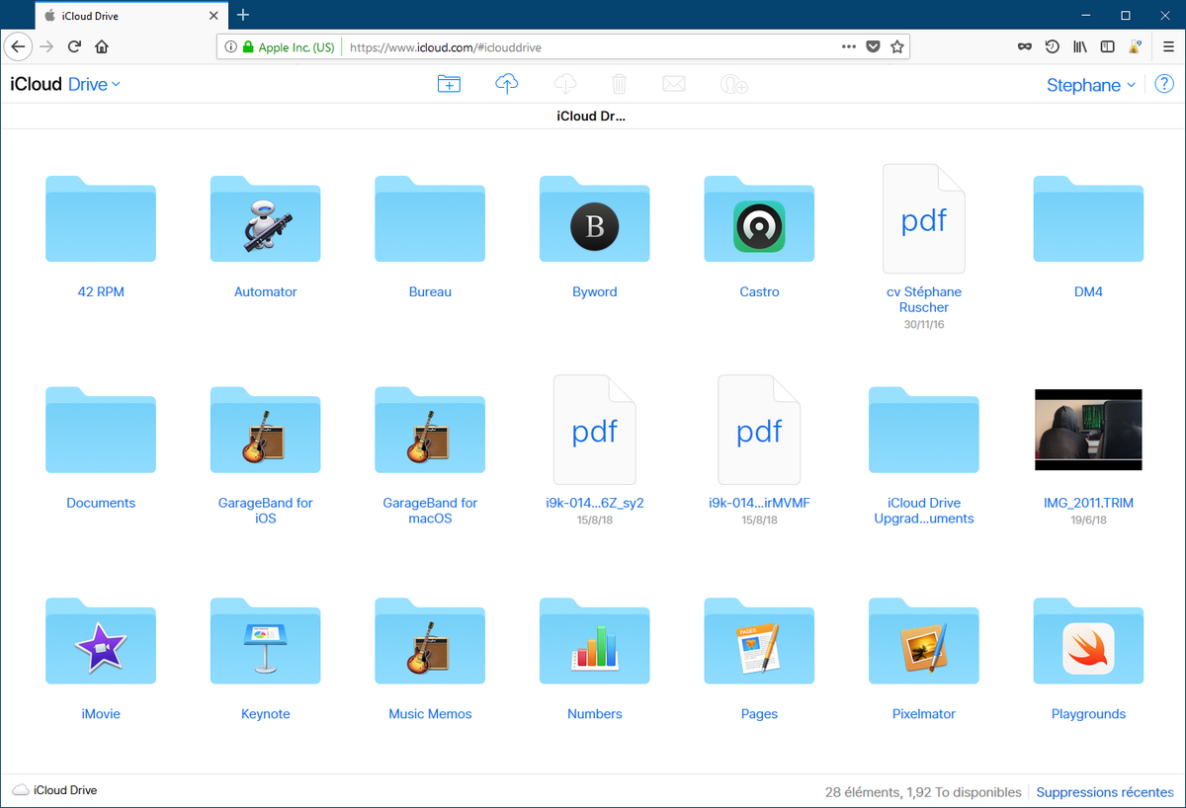Select the Numbers folder icon
The image size is (1186, 808).
595,641
